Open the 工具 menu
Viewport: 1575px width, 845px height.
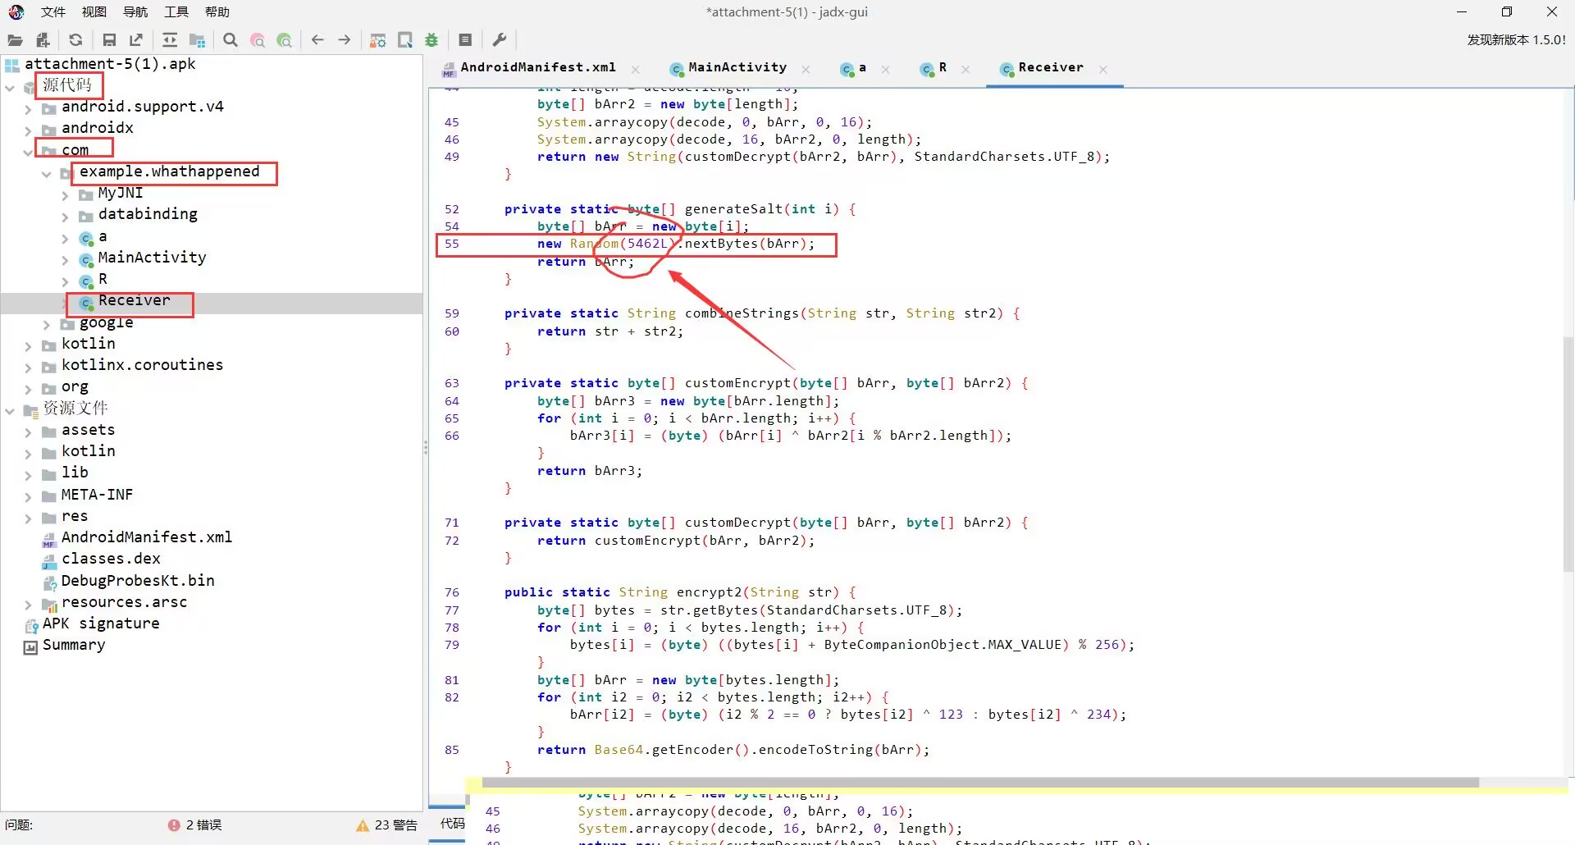point(176,11)
